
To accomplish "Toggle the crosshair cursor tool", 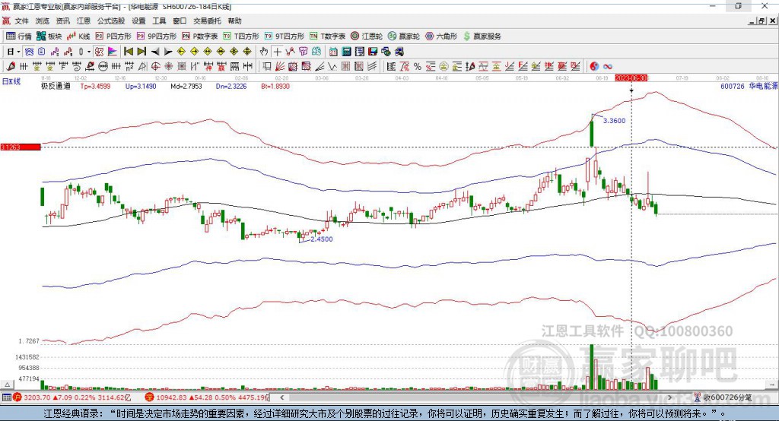I will click(x=278, y=51).
